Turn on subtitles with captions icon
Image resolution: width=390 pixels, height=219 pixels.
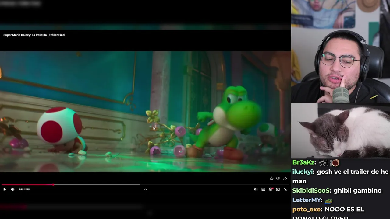(x=263, y=189)
